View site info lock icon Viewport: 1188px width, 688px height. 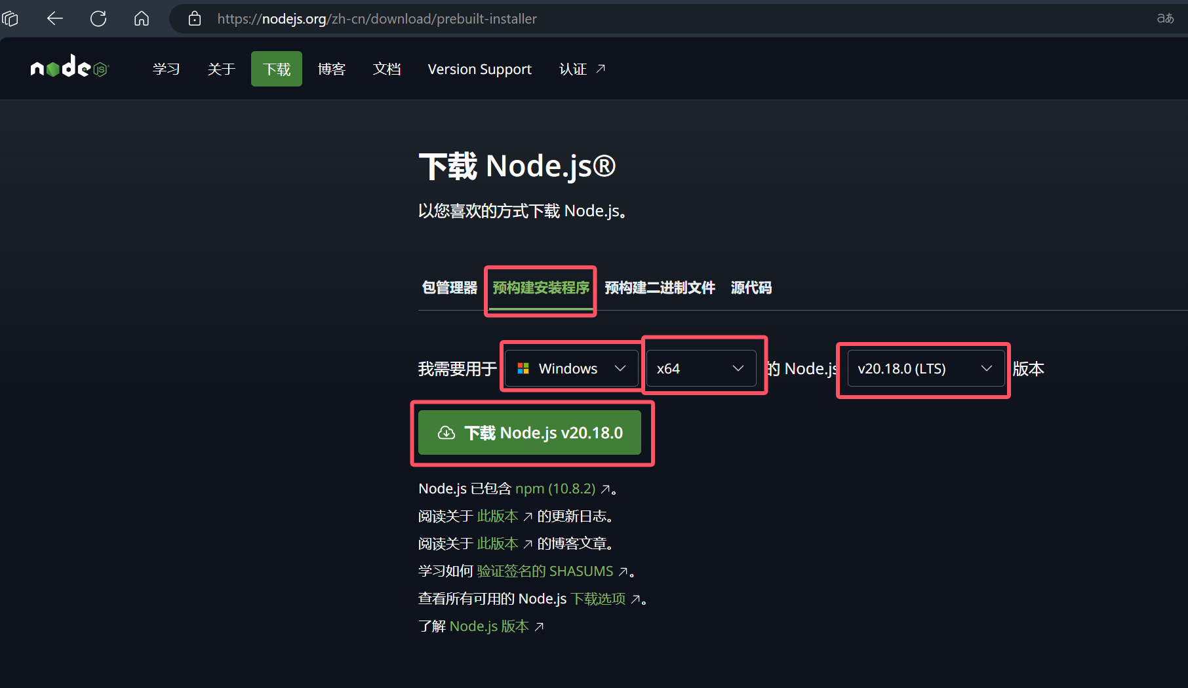[x=195, y=19]
